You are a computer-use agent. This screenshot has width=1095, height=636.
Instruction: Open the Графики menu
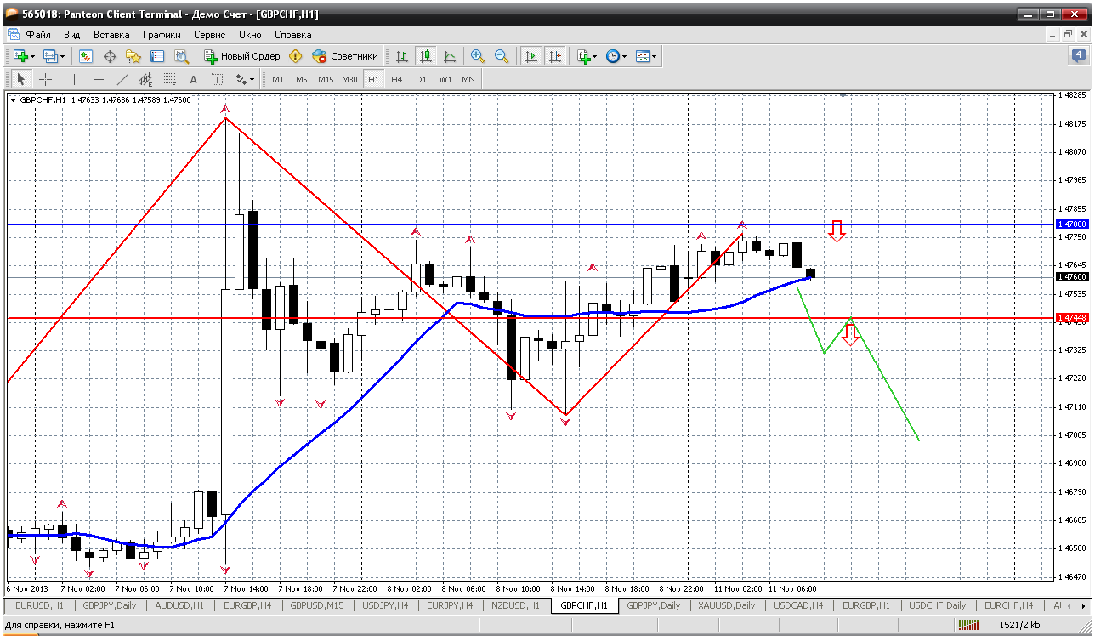[x=162, y=35]
